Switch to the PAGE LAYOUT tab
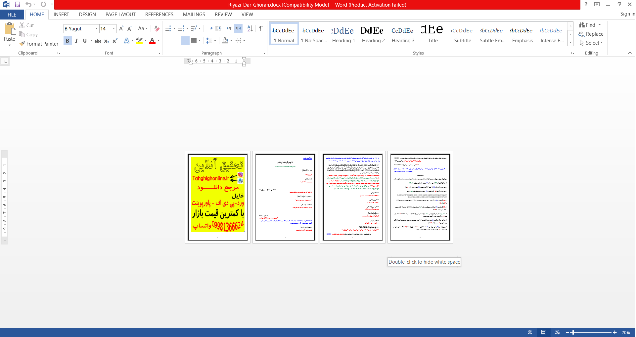The height and width of the screenshot is (337, 636). tap(120, 15)
